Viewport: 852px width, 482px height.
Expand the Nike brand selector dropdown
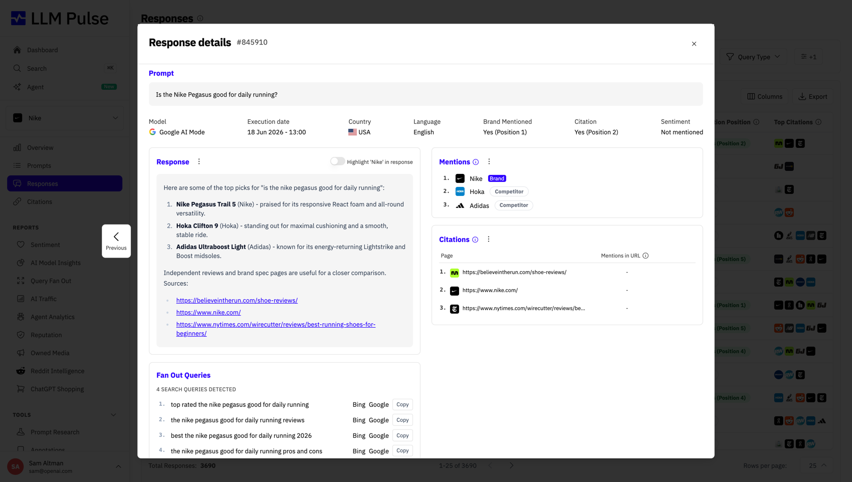click(x=65, y=118)
